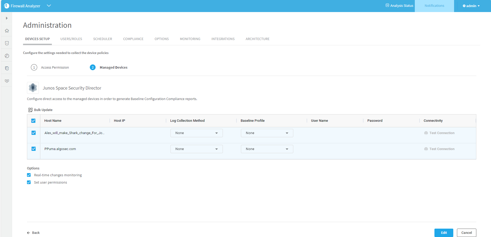The height and width of the screenshot is (237, 491).
Task: Uncheck the PPuma.algosec.com row checkbox
Action: pyautogui.click(x=34, y=149)
